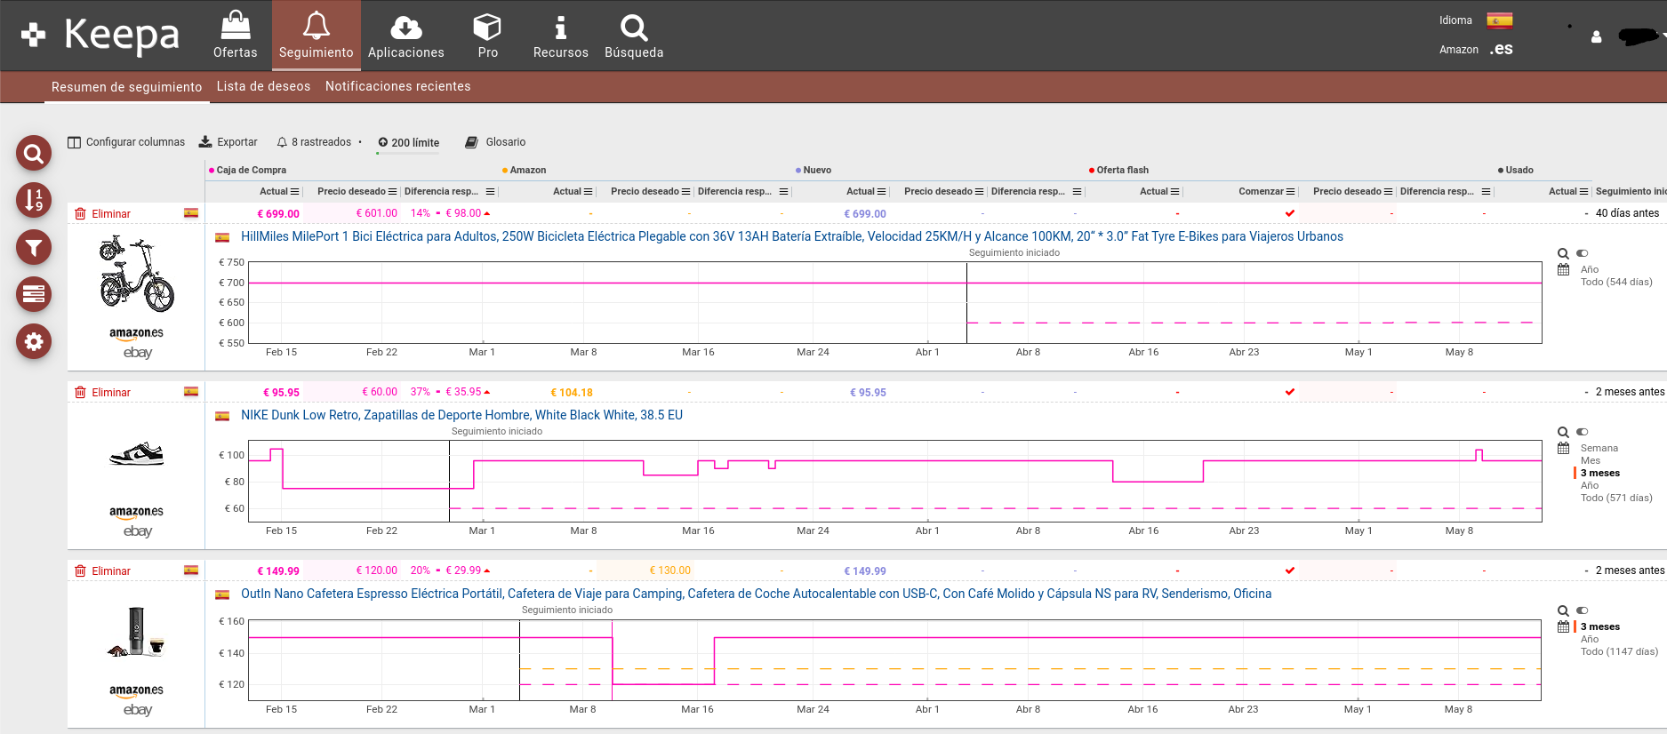Open the Pro box icon
1667x734 pixels.
pyautogui.click(x=487, y=27)
